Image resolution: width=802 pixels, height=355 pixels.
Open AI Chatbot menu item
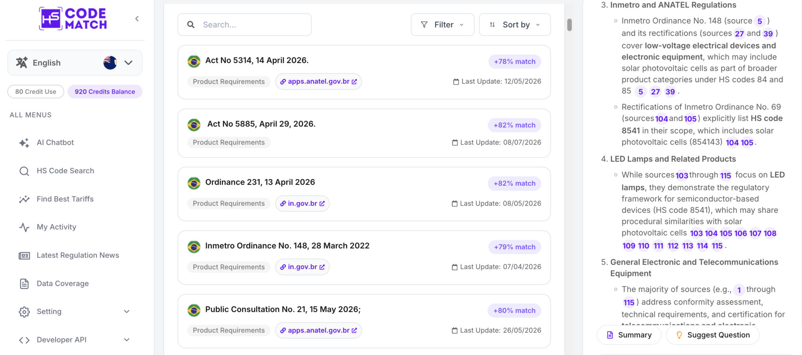click(55, 142)
